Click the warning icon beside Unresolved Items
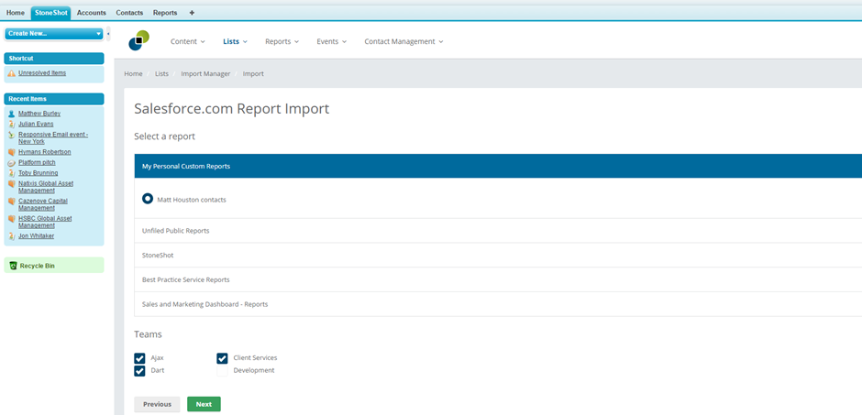The image size is (862, 415). 12,73
